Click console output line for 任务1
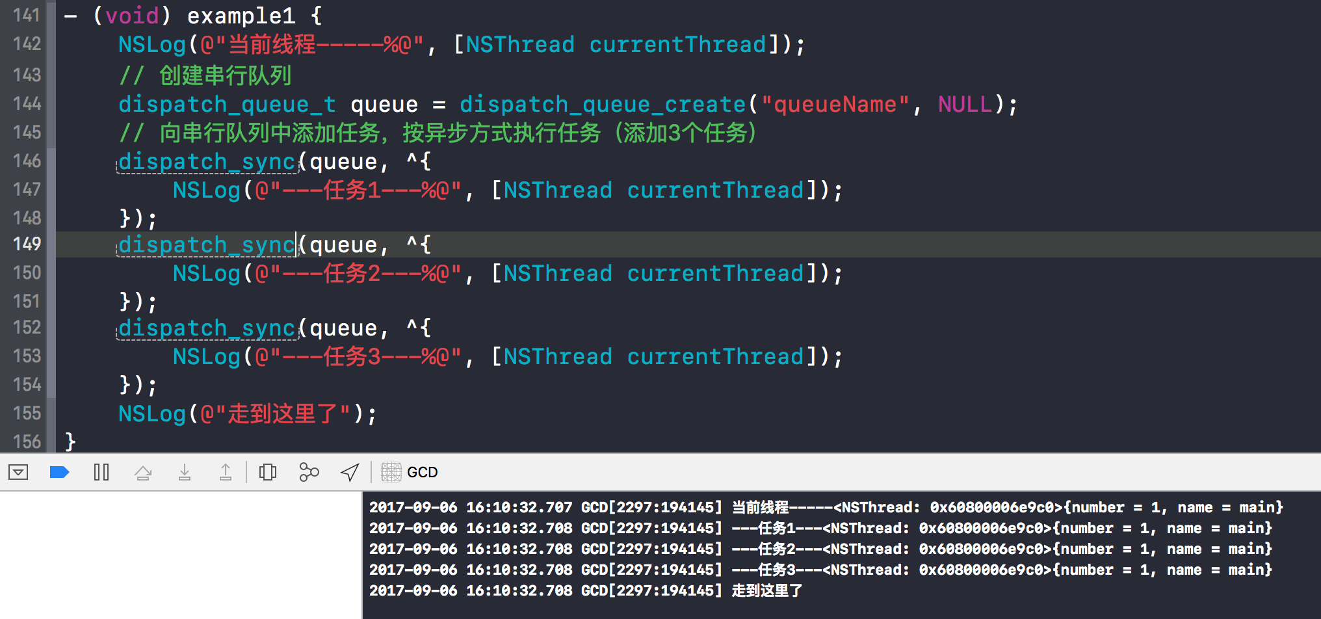Image resolution: width=1321 pixels, height=619 pixels. point(820,528)
